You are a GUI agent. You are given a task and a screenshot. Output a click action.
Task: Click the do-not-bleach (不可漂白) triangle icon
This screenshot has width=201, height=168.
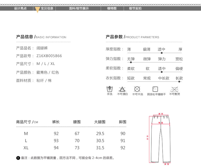coord(122,89)
